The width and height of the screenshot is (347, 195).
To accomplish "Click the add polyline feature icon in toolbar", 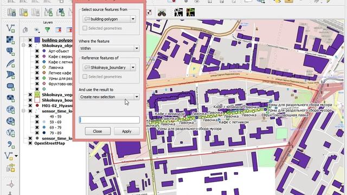I will pyautogui.click(x=48, y=12).
